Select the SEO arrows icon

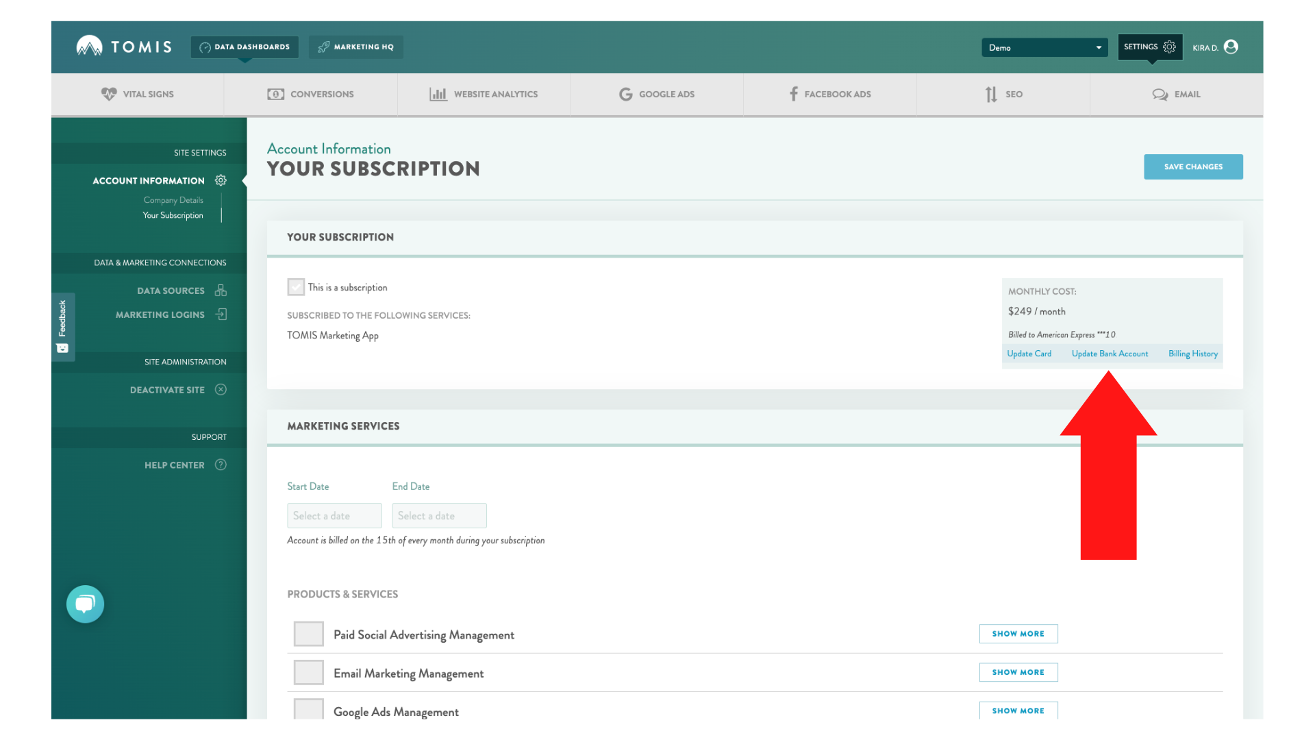tap(991, 94)
